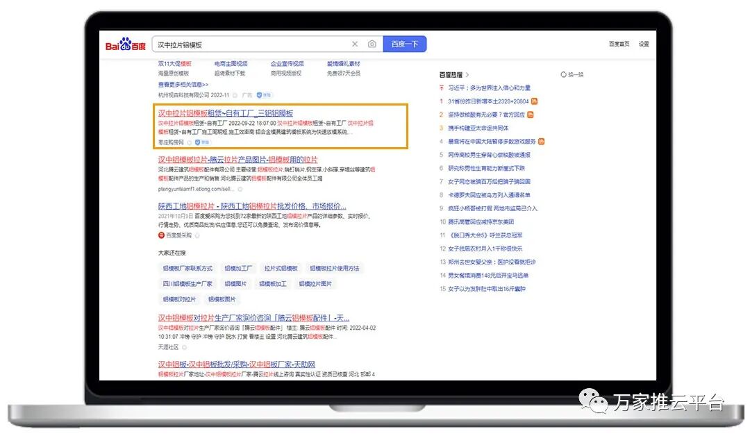This screenshot has width=750, height=436.
Task: Click the small circle icon after 天涯社区
Action: pyautogui.click(x=184, y=347)
